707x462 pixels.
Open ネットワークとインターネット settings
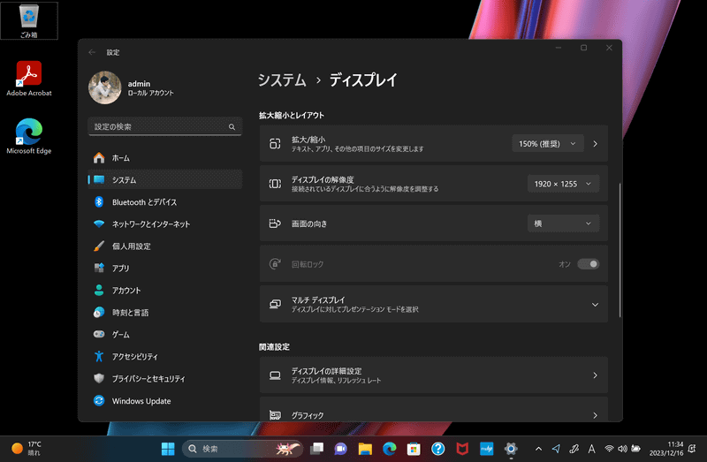pyautogui.click(x=165, y=224)
